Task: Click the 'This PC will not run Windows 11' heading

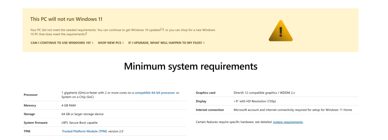Action: (x=66, y=19)
